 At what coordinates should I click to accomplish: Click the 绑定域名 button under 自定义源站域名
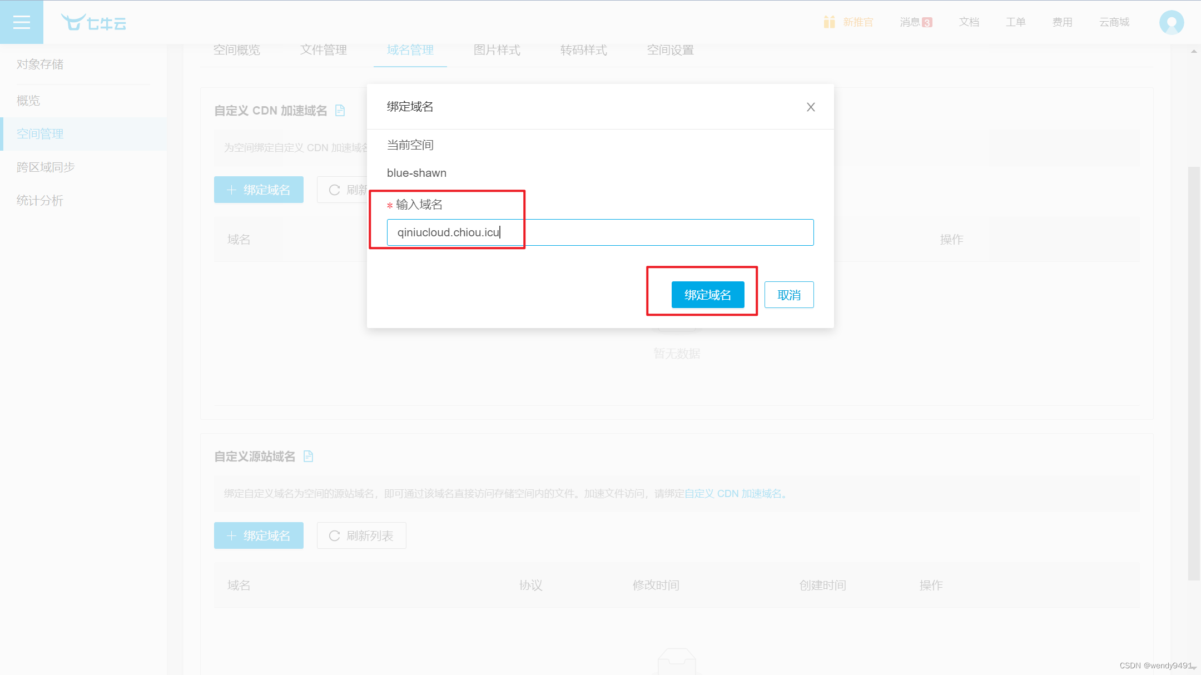click(259, 536)
